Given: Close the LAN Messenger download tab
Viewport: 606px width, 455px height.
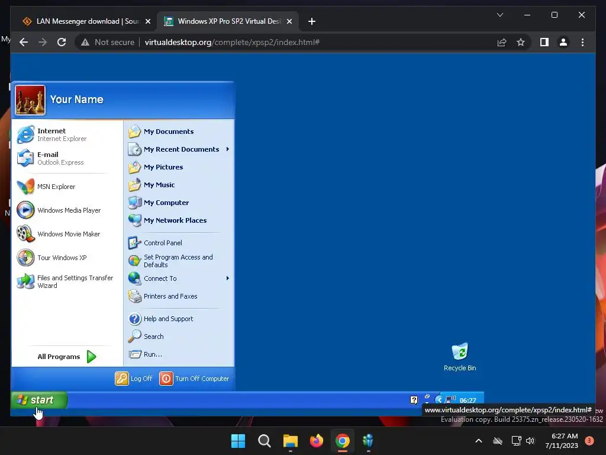Looking at the screenshot, I should 147,21.
